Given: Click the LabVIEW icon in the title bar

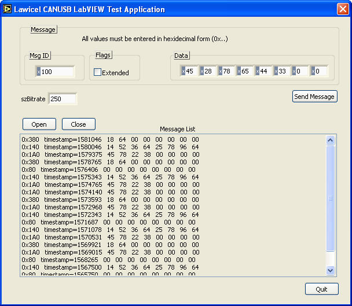Looking at the screenshot, I should click(x=8, y=9).
